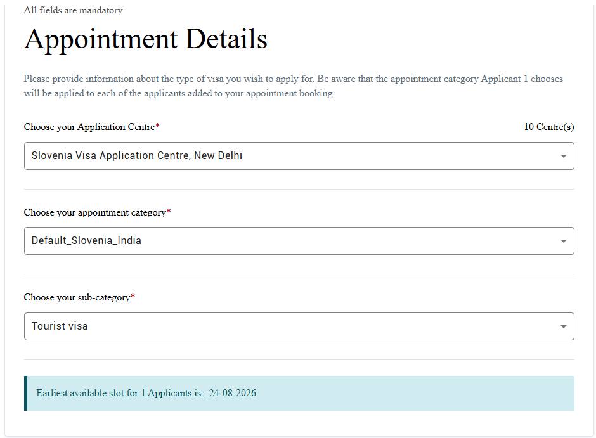This screenshot has width=596, height=438.
Task: Click the visa type instructions paragraph
Action: 293,86
